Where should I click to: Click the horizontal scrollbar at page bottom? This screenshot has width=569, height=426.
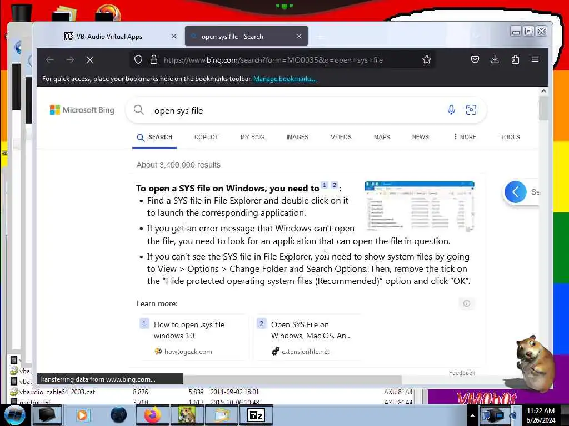(x=292, y=379)
